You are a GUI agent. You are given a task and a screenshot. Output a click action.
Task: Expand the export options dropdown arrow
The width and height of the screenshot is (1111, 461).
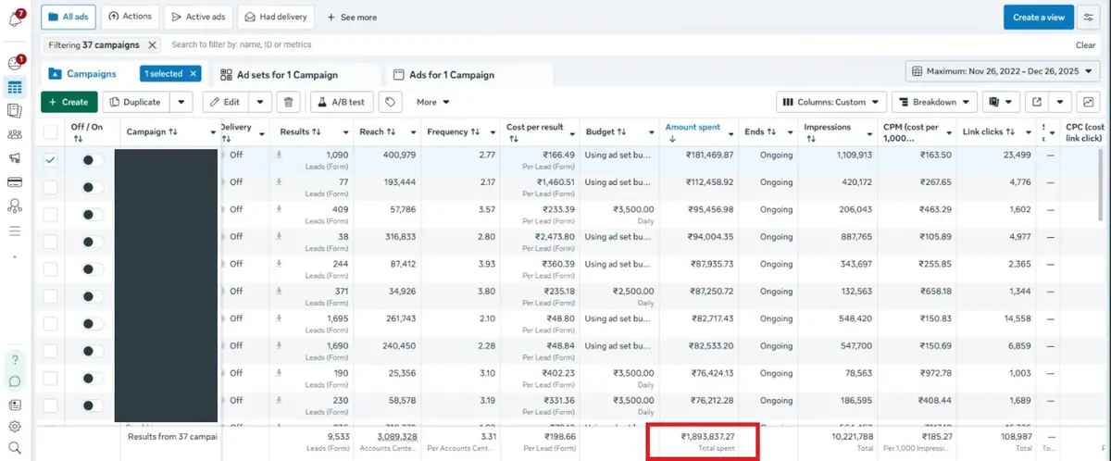(x=1061, y=102)
